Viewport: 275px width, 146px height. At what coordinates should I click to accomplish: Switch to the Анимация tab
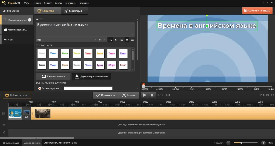[x=74, y=11]
